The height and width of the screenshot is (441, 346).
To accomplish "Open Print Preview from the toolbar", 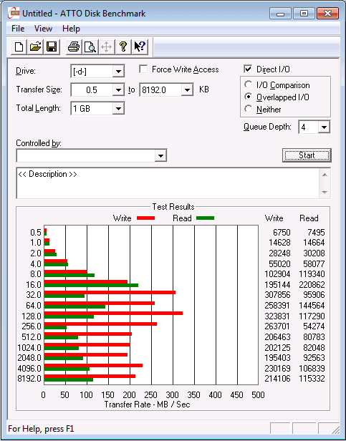I will pos(90,47).
